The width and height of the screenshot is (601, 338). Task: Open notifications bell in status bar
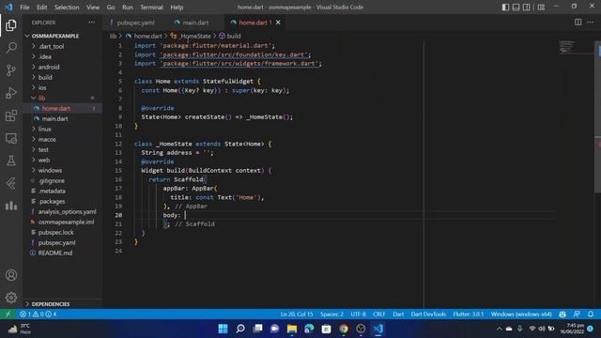click(x=591, y=314)
